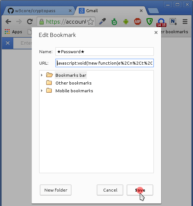Close the Edit Bookmark dialog with X
This screenshot has height=206, width=193.
156,32
